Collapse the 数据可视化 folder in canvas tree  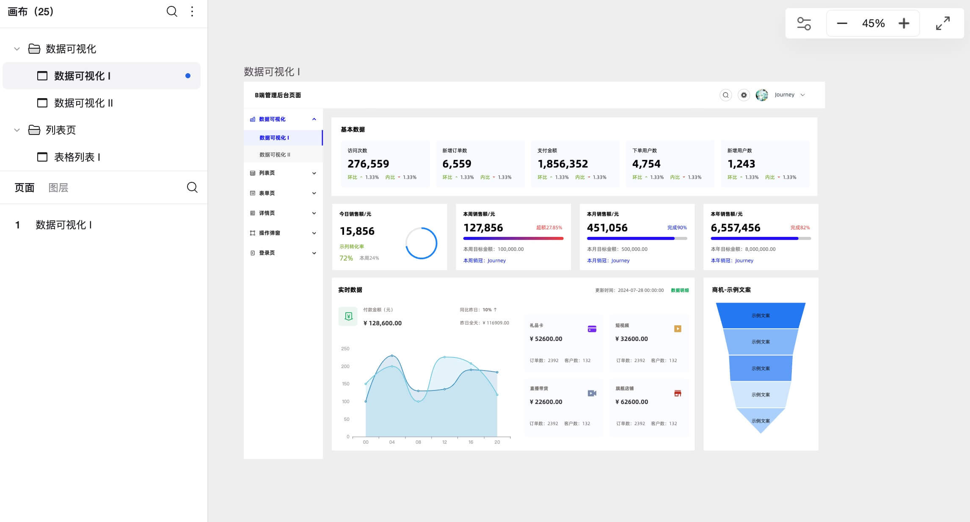[x=17, y=49]
